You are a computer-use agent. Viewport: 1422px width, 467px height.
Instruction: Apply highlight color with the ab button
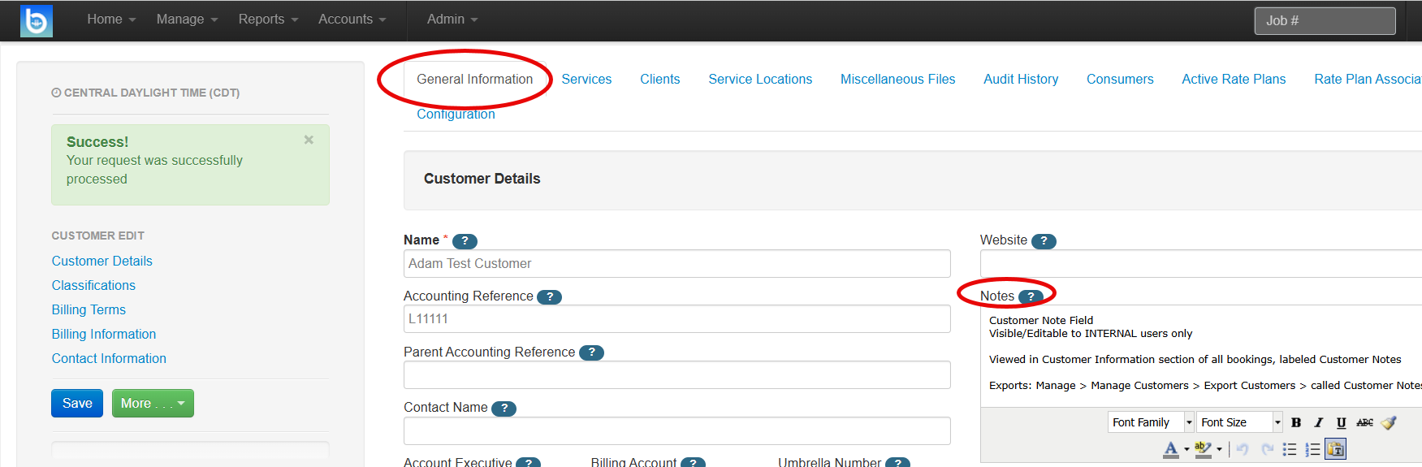pyautogui.click(x=1203, y=449)
